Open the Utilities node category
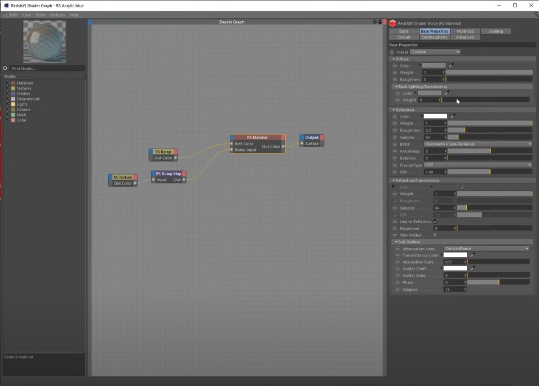Viewport: 539px width, 386px height. coord(23,94)
